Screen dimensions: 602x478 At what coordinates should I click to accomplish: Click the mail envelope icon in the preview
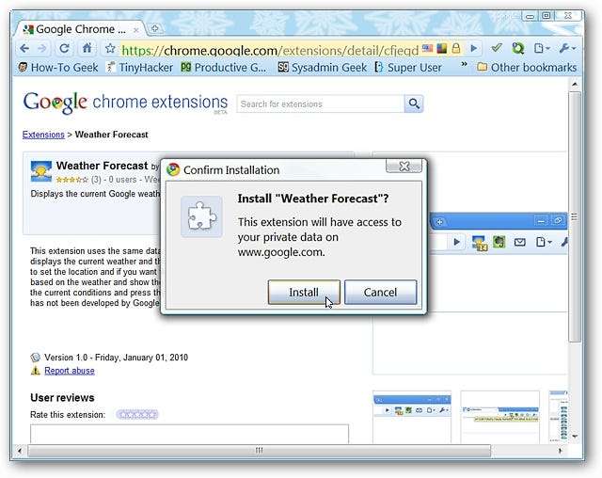click(x=520, y=242)
